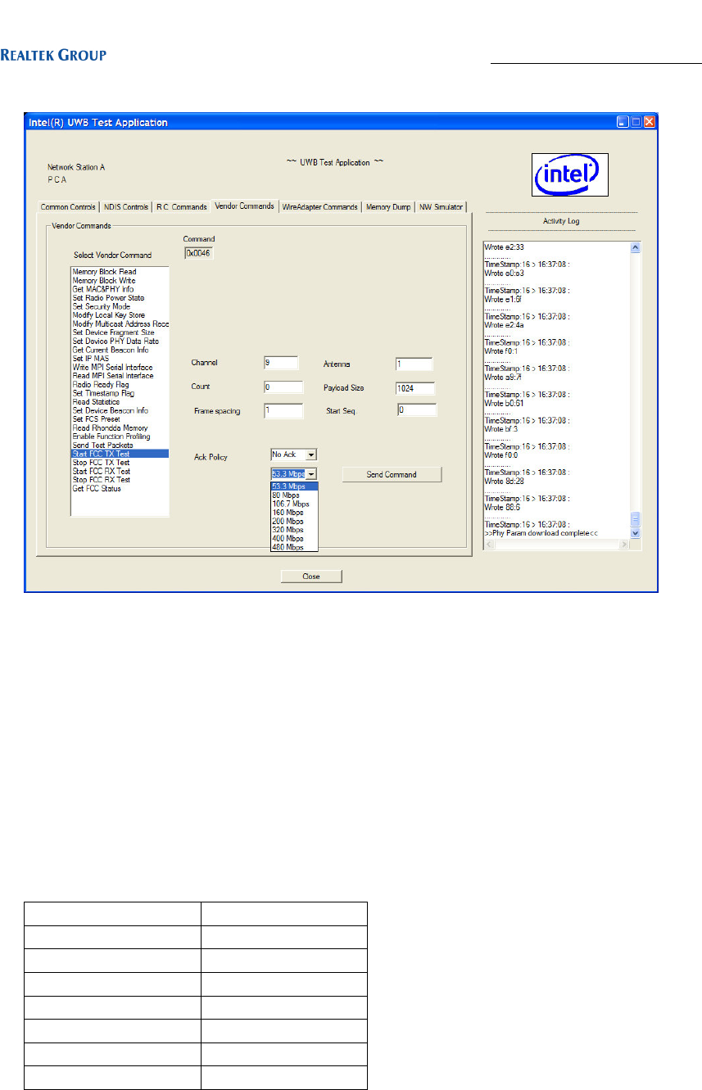This screenshot has width=702, height=1090.
Task: Click the Phy Param download complete log line
Action: pos(541,533)
